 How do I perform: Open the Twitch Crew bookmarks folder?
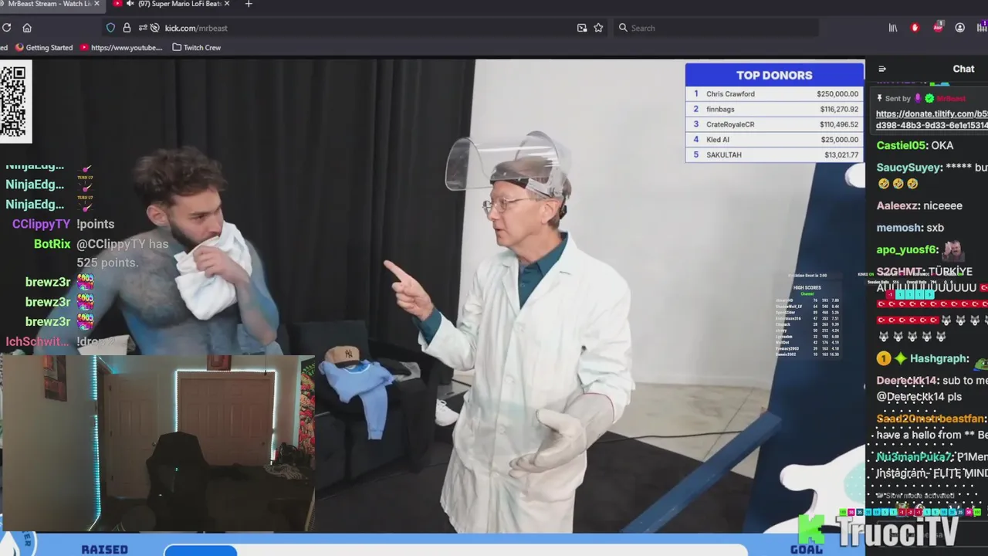point(196,47)
